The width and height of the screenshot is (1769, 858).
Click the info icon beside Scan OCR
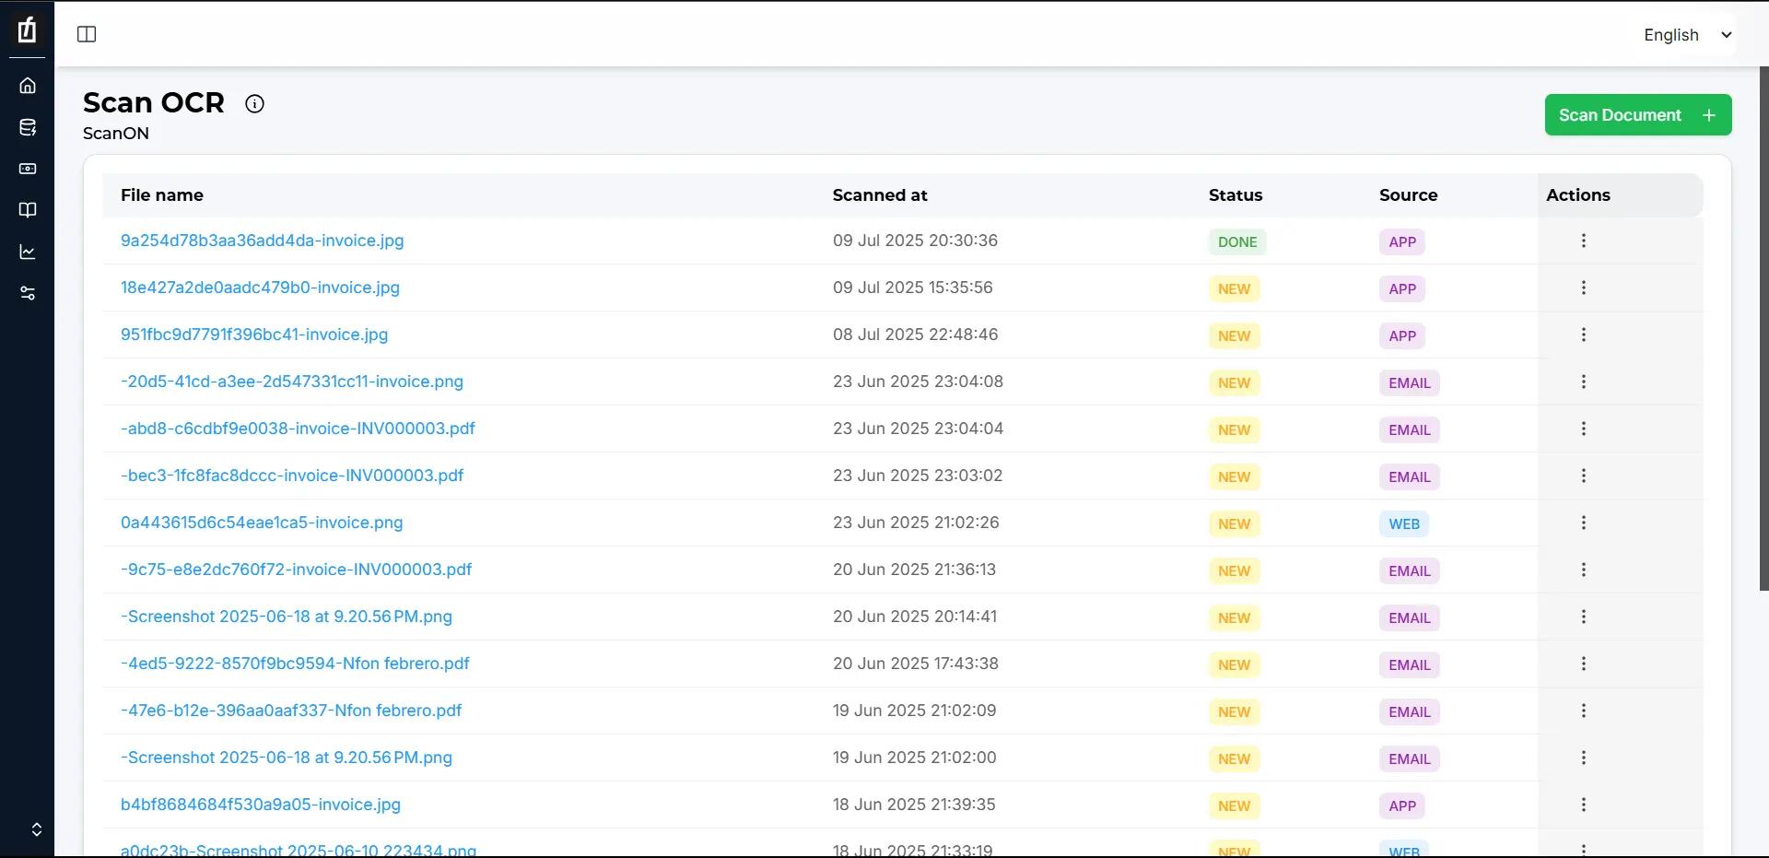coord(254,104)
